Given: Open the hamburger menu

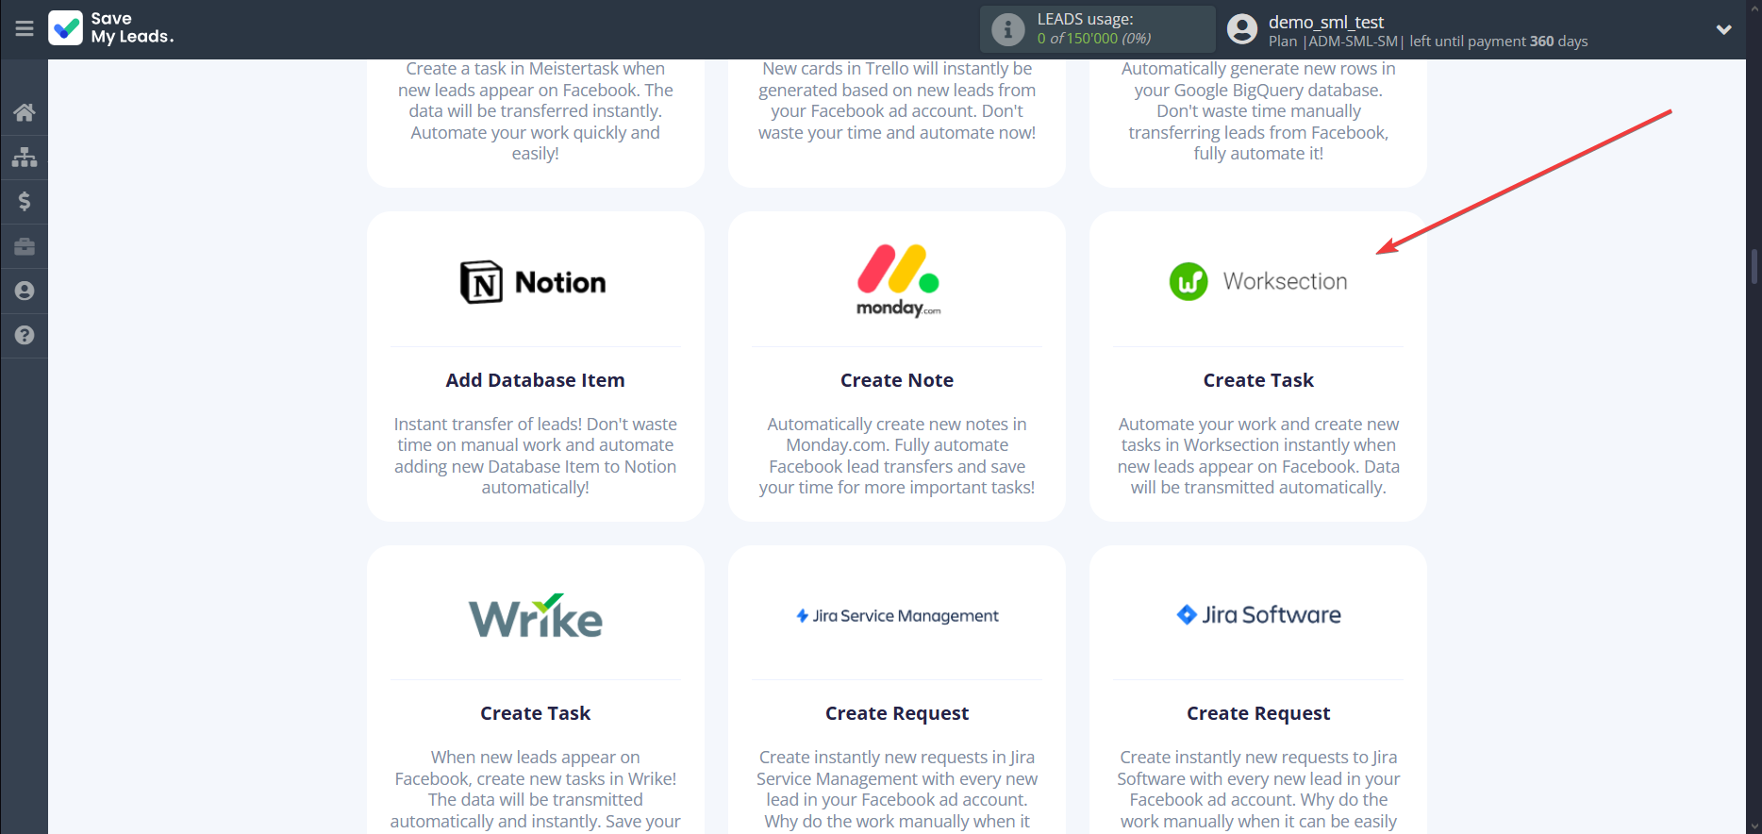Looking at the screenshot, I should click(x=25, y=28).
